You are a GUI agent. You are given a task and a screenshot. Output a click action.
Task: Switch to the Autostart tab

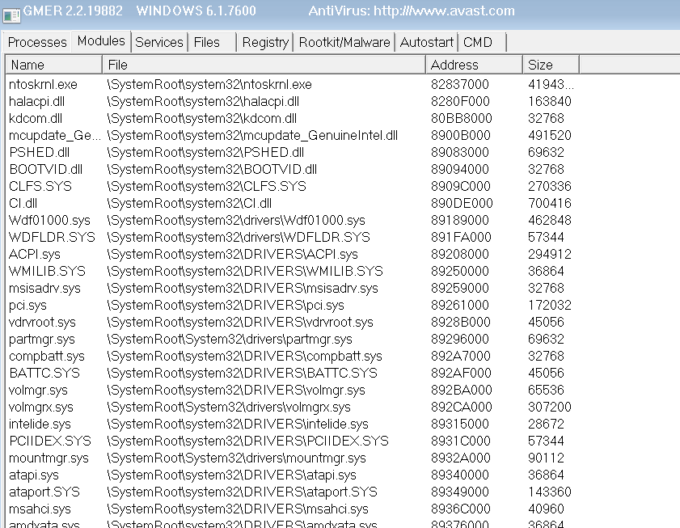426,42
